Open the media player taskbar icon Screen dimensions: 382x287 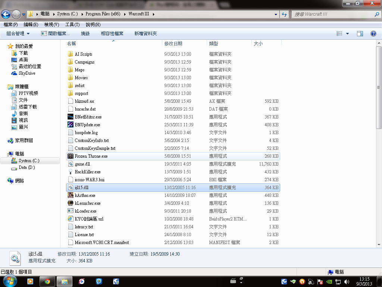[x=30, y=282]
